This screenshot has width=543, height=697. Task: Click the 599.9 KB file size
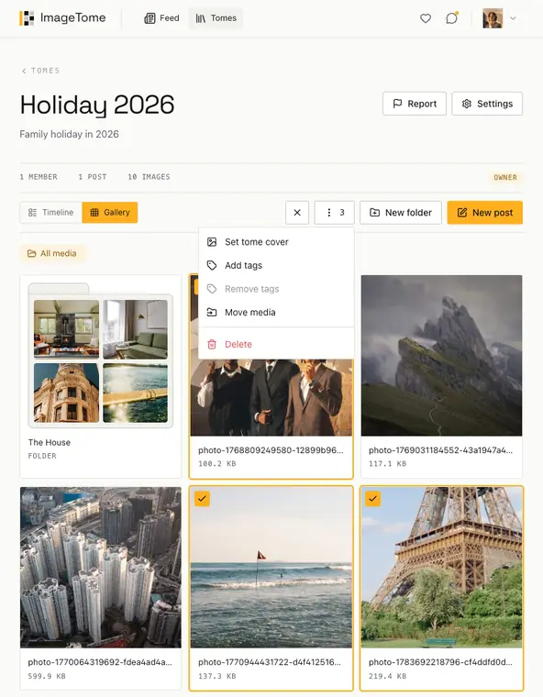tap(47, 676)
